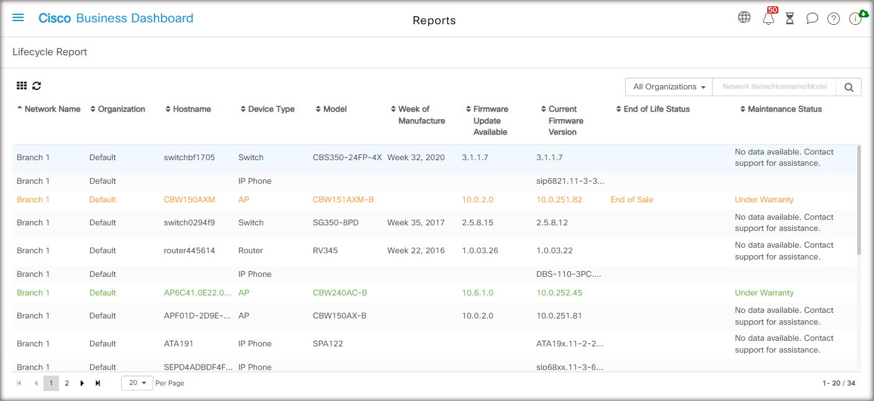This screenshot has height=401, width=874.
Task: Click the Cisco Business Dashboard logo
Action: pyautogui.click(x=115, y=18)
